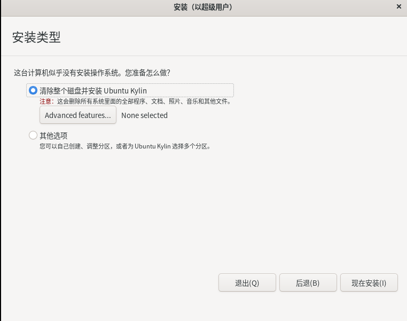
Task: Open Advanced features dialog
Action: (x=78, y=115)
